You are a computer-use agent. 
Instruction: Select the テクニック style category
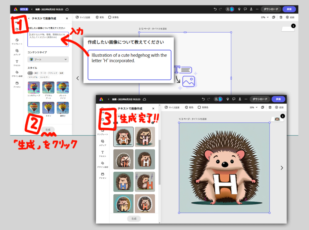52,73
